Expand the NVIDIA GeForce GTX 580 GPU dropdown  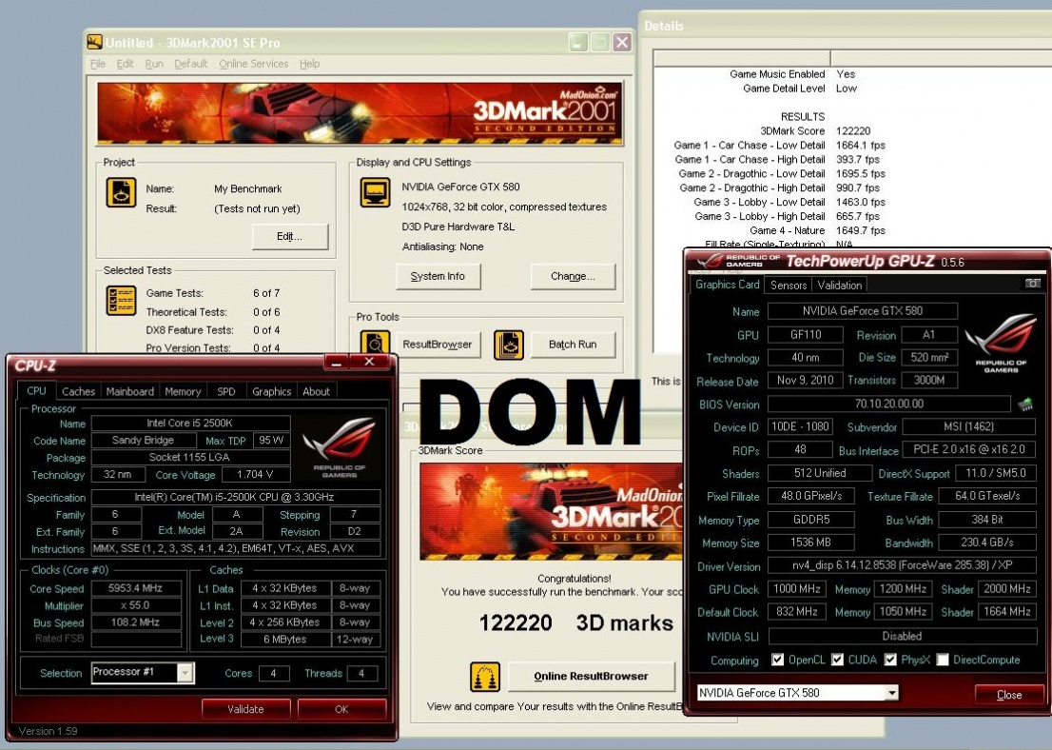pos(891,693)
